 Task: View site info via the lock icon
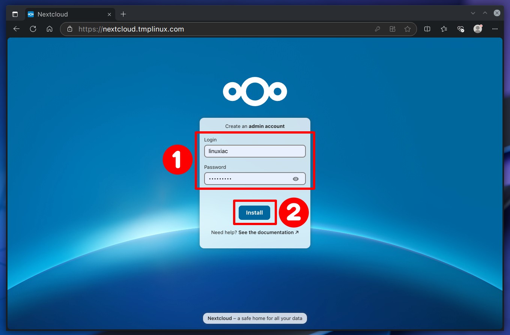click(69, 29)
